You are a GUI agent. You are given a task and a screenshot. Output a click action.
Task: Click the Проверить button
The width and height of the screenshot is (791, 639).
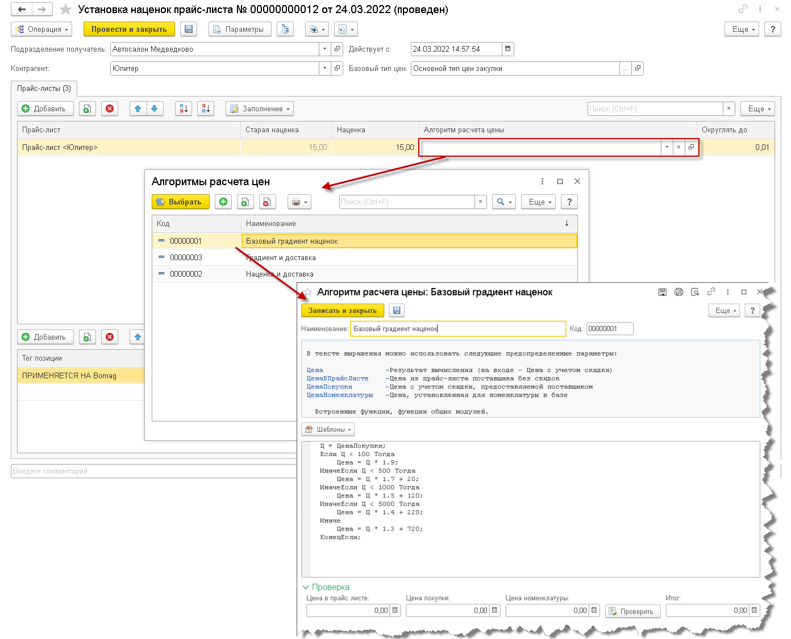pos(632,611)
